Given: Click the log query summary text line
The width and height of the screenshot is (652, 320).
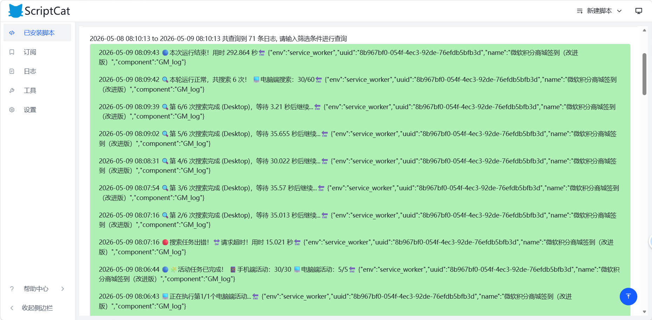Looking at the screenshot, I should tap(218, 38).
